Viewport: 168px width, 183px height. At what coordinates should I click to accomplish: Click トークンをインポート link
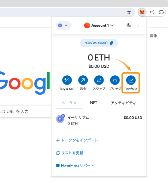coord(77,140)
